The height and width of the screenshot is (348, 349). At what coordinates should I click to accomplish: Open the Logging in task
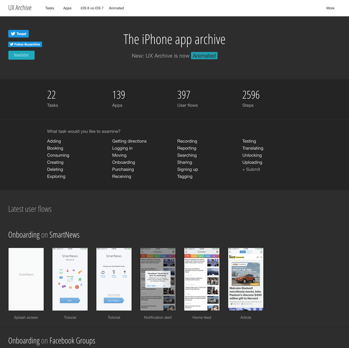(122, 148)
